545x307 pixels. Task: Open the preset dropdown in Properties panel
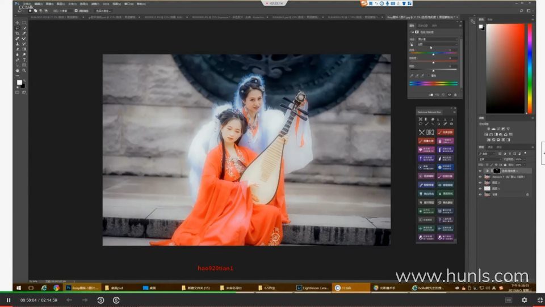tap(436, 39)
